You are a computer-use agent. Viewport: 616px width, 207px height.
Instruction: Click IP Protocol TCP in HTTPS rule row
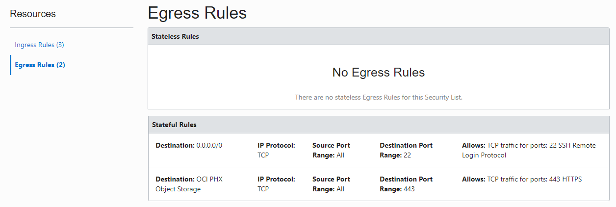click(x=276, y=184)
